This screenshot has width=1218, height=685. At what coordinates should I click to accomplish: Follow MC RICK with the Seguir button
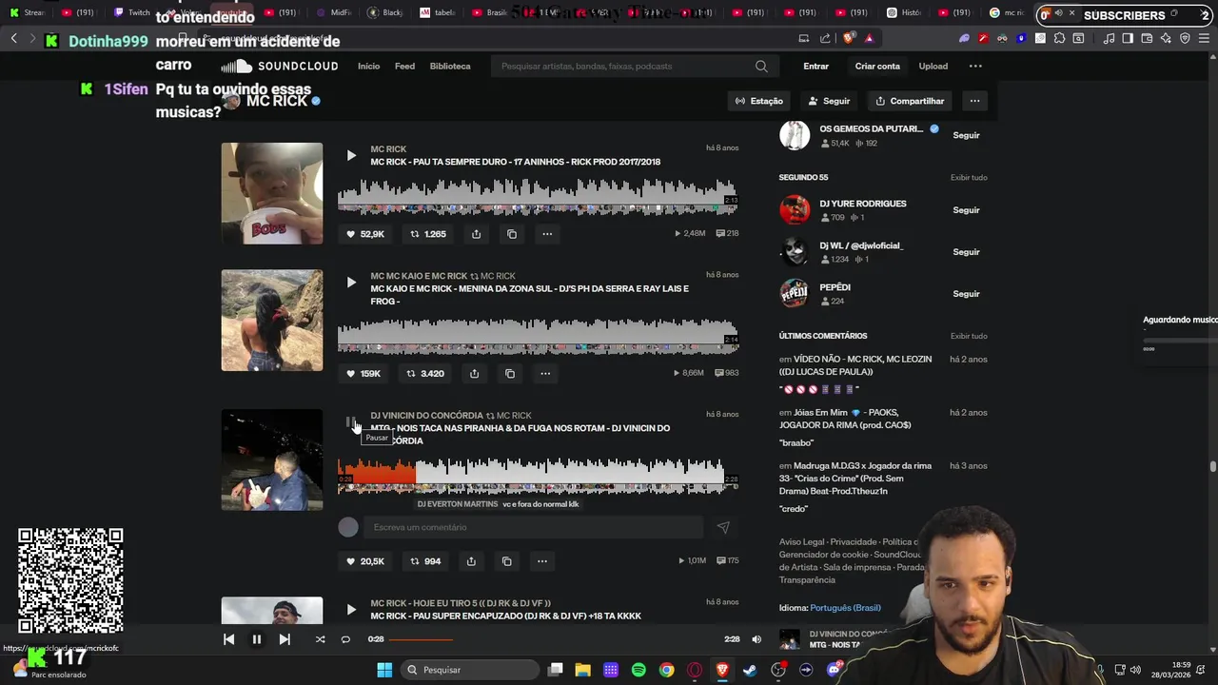[x=829, y=101]
